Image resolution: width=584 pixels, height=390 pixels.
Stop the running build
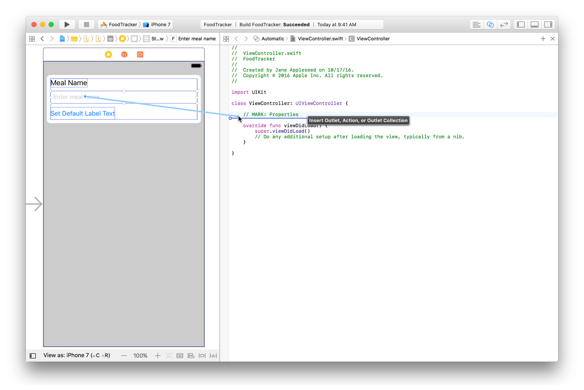coord(86,24)
